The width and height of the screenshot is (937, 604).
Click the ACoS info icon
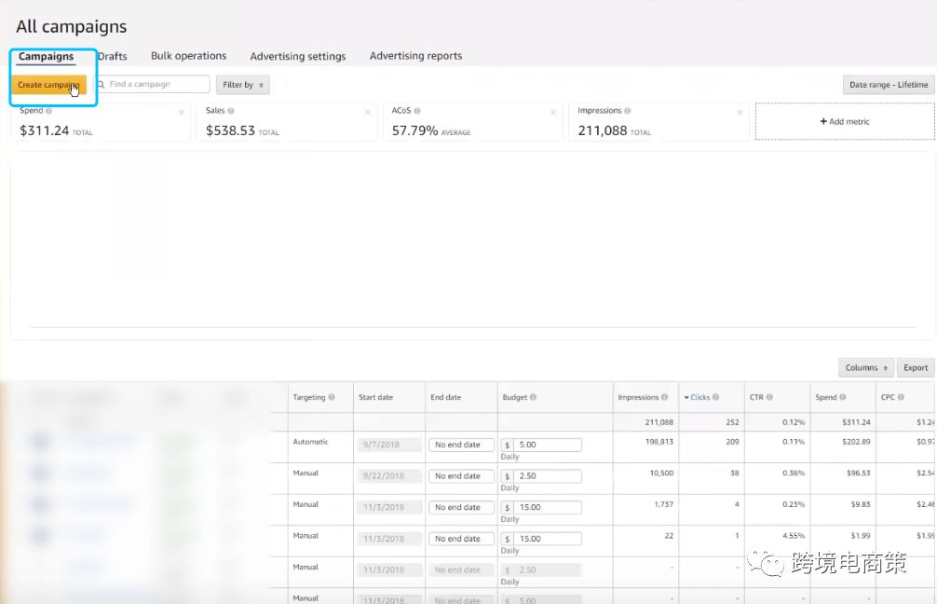click(x=417, y=111)
